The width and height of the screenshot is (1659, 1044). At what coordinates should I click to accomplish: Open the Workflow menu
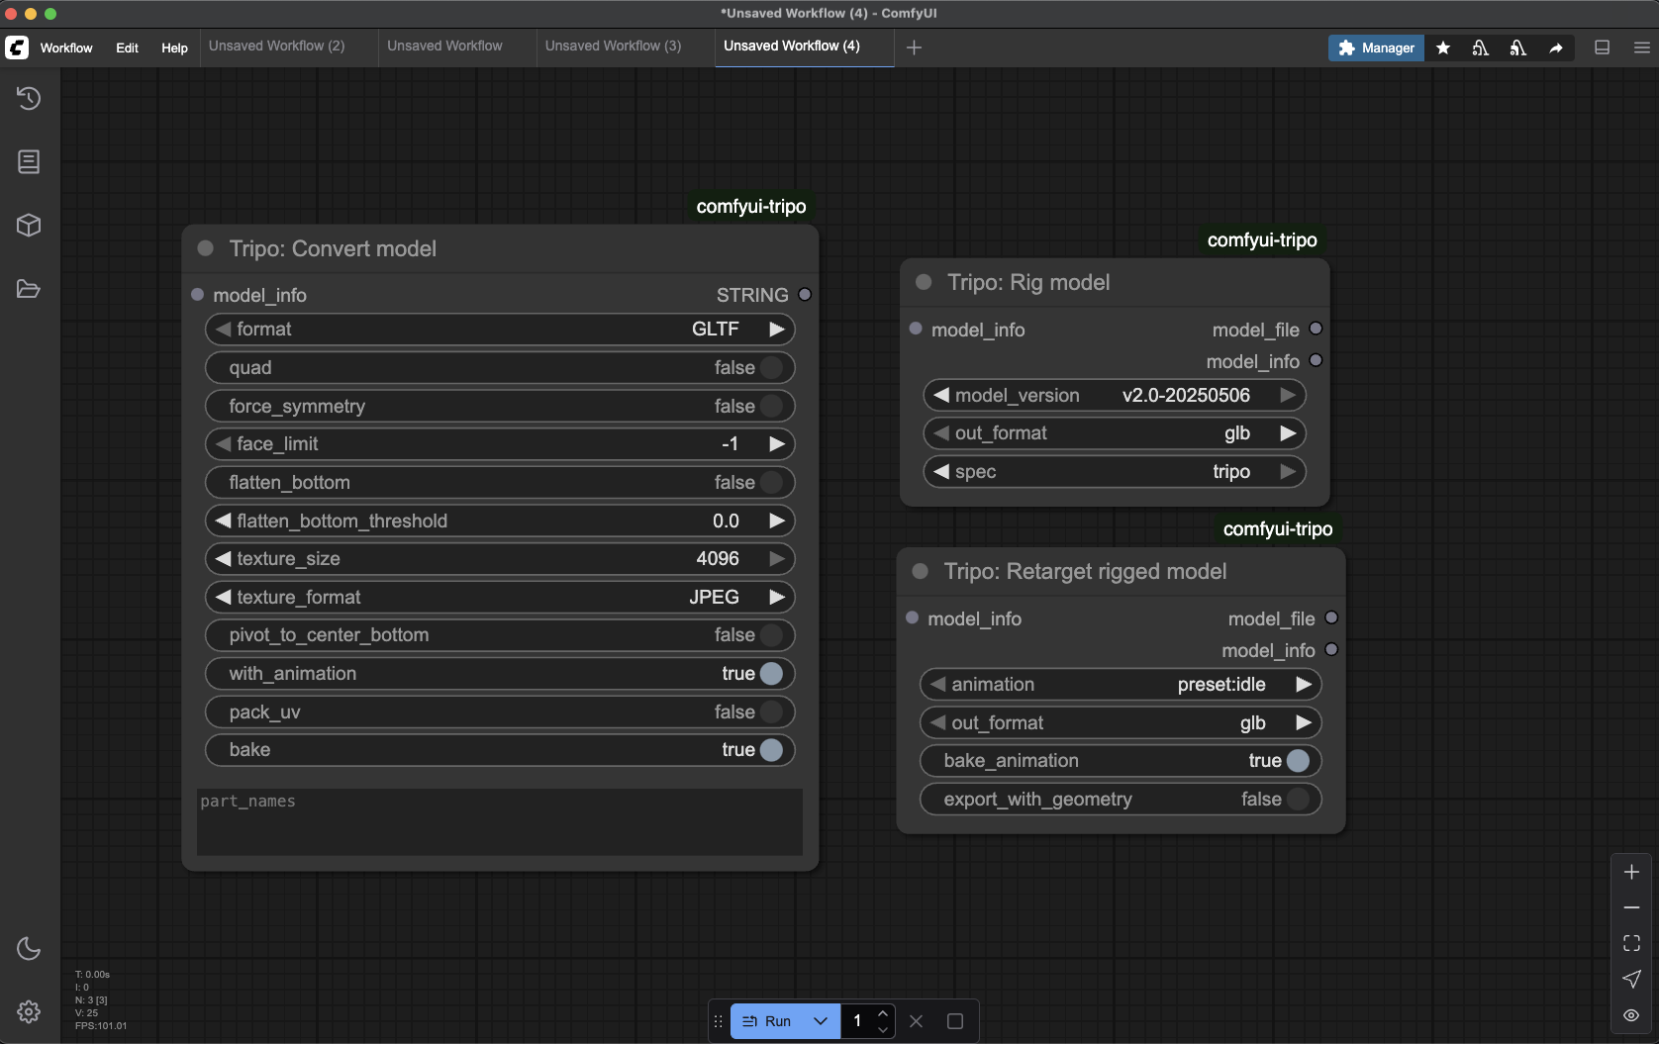(x=66, y=47)
